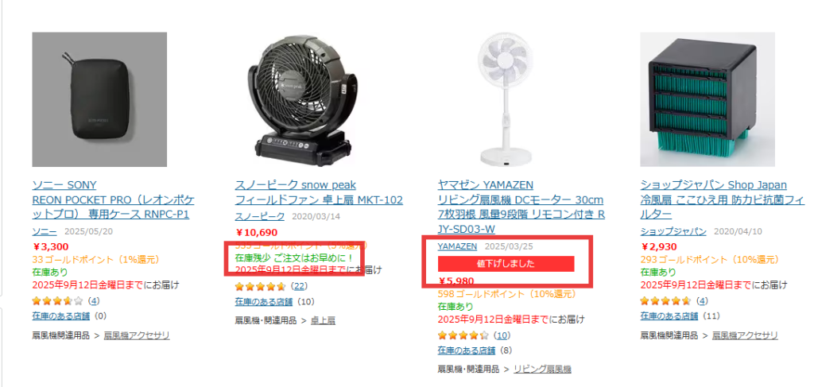Open the YAMAZEN living fan image
Image resolution: width=814 pixels, height=387 pixels.
505,99
